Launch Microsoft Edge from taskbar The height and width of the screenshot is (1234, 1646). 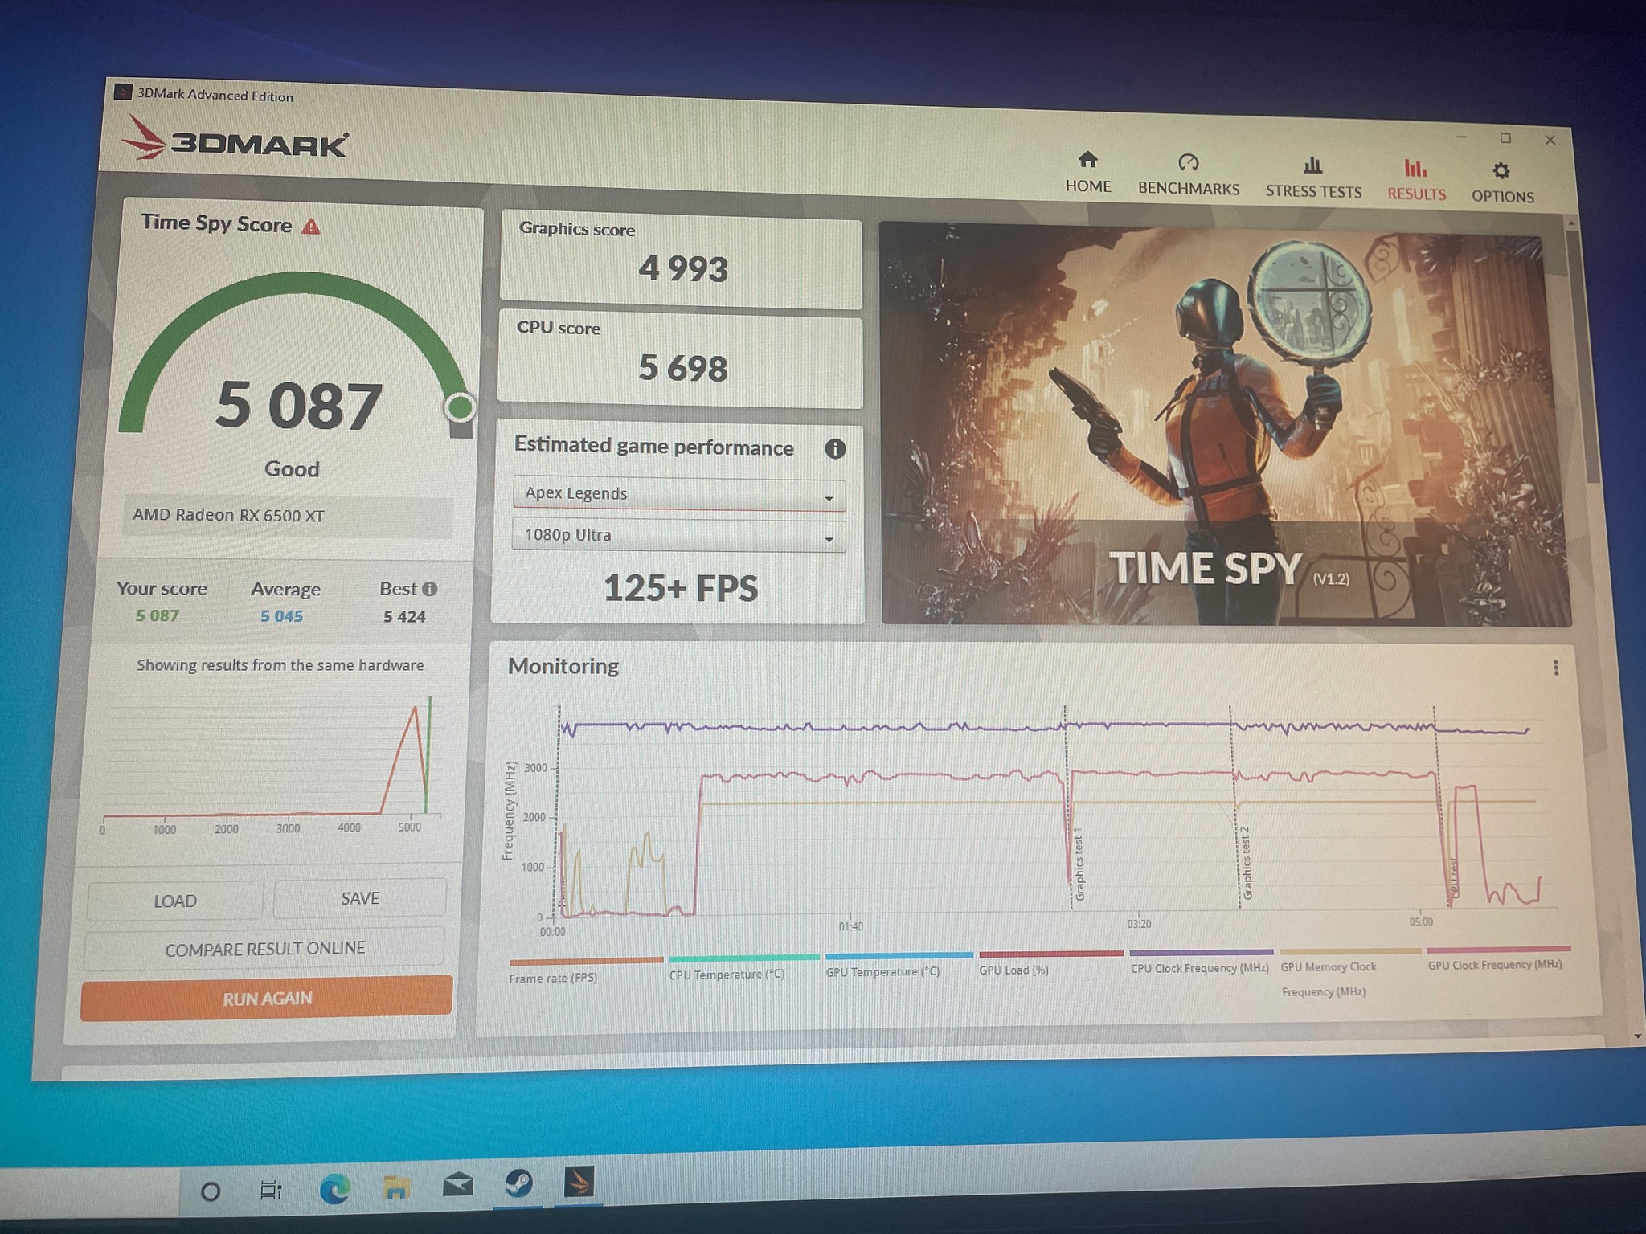click(334, 1188)
